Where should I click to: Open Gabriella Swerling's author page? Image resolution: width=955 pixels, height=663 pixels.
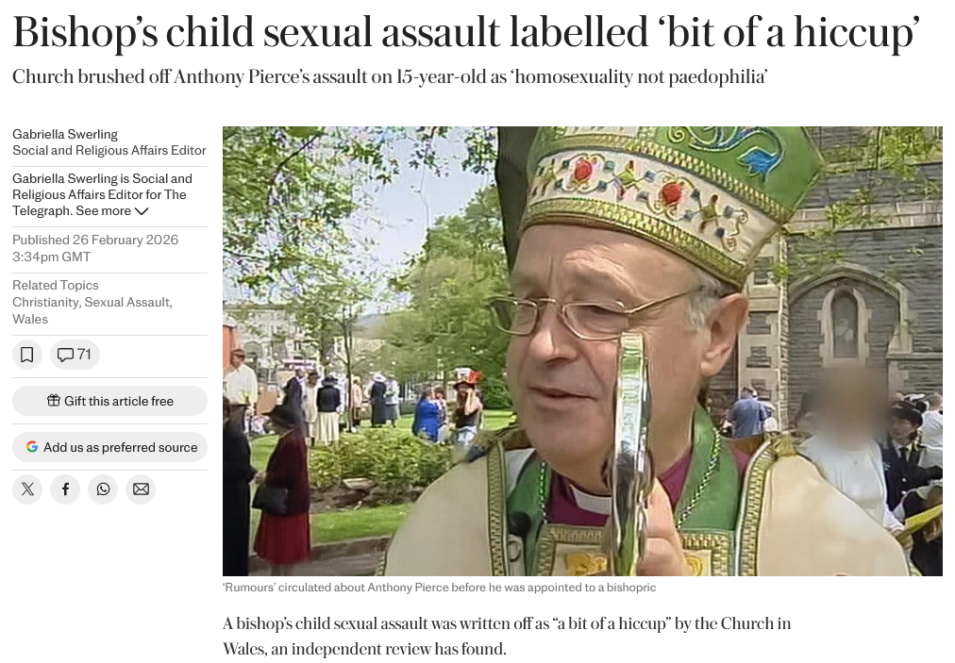point(65,134)
